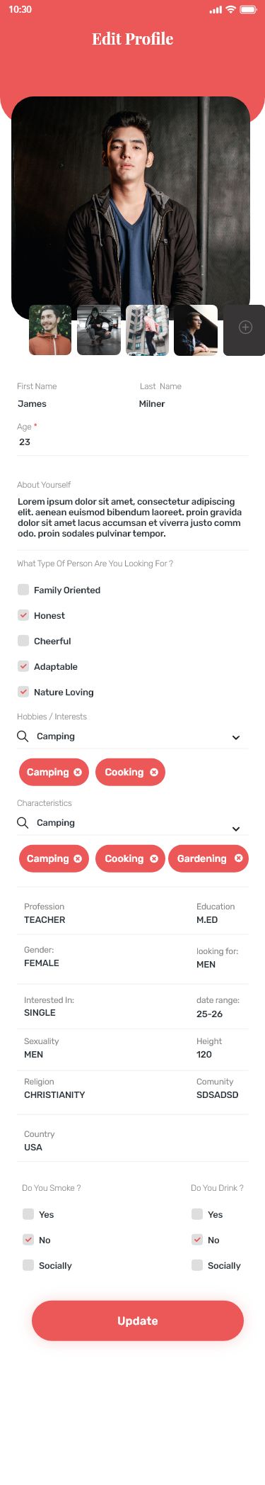Screen dimensions: 265x1485
Task: Select the orange hoodie photo thumbnail
Action: point(50,330)
